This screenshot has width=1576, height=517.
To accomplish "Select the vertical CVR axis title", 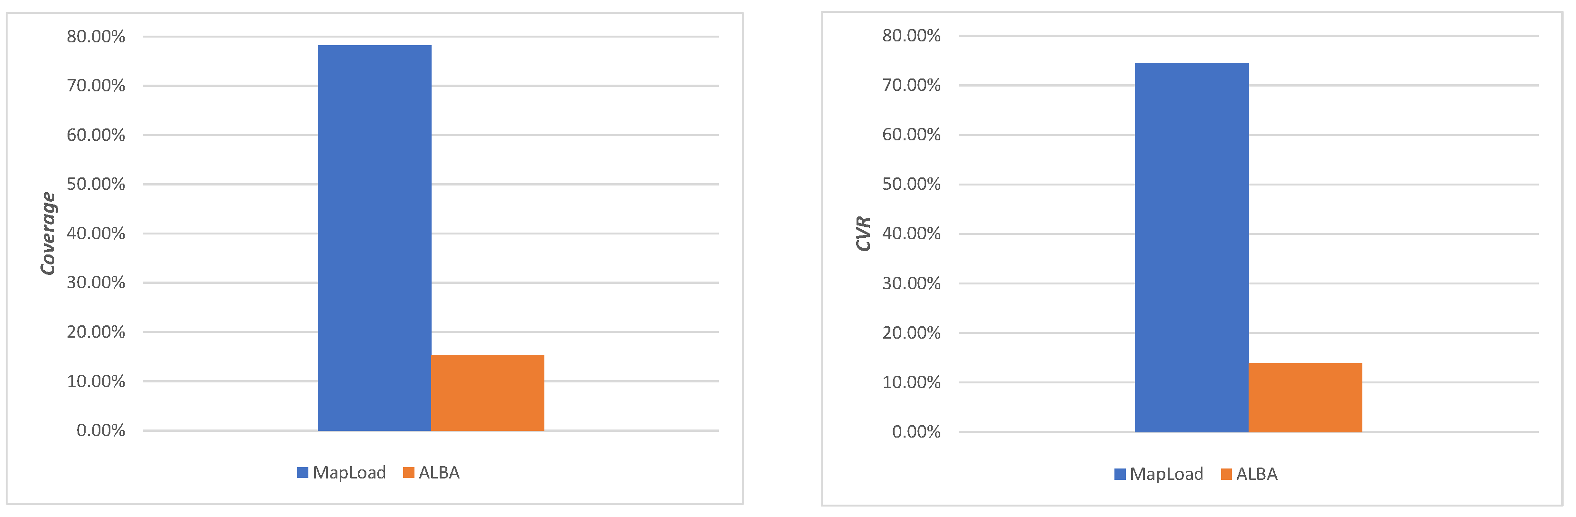I will pyautogui.click(x=863, y=233).
